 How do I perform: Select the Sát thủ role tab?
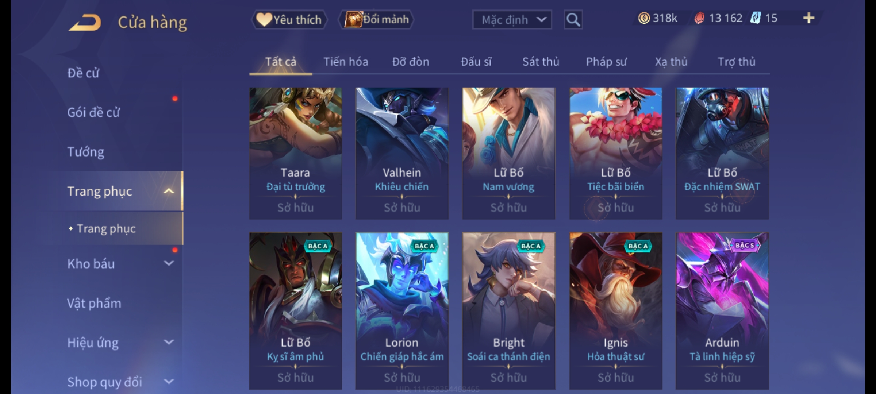[541, 62]
